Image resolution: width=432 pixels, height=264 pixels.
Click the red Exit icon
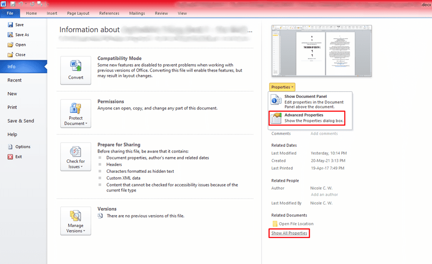click(10, 157)
